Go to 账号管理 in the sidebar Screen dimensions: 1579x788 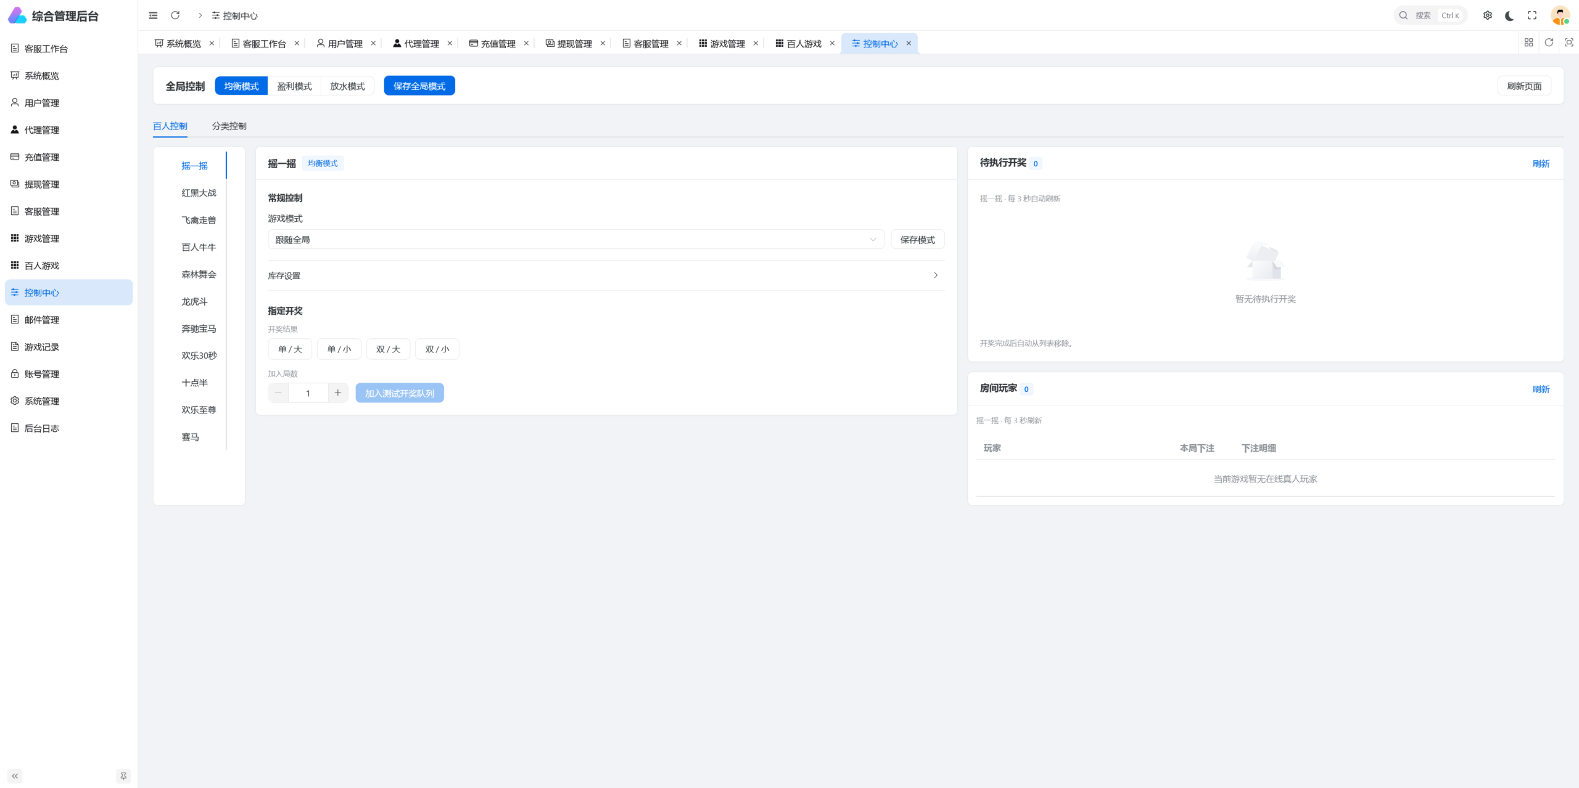coord(68,374)
